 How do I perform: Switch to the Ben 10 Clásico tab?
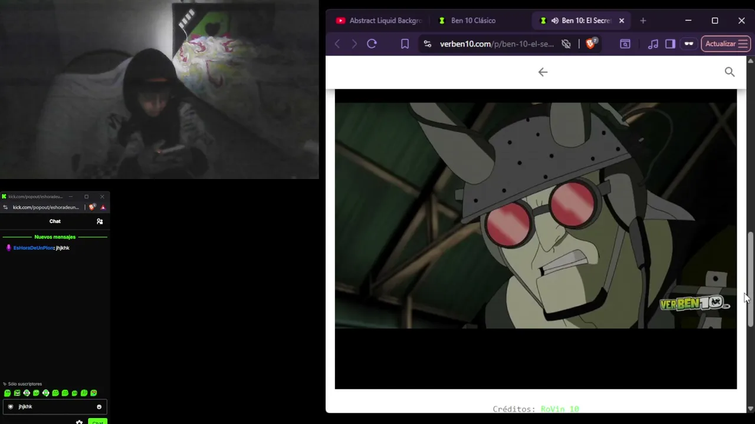[x=473, y=21]
